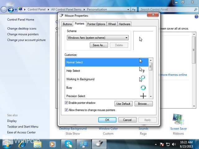
Task: Open the Display link
Action: point(12,121)
